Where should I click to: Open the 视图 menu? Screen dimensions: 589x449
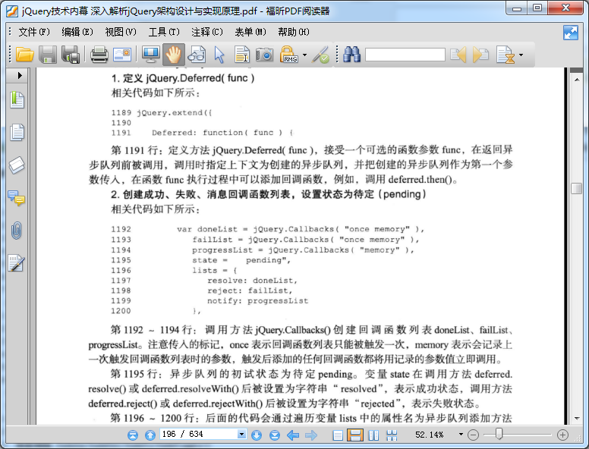tap(121, 33)
